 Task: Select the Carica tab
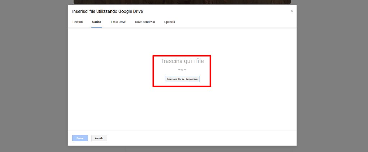tap(96, 22)
